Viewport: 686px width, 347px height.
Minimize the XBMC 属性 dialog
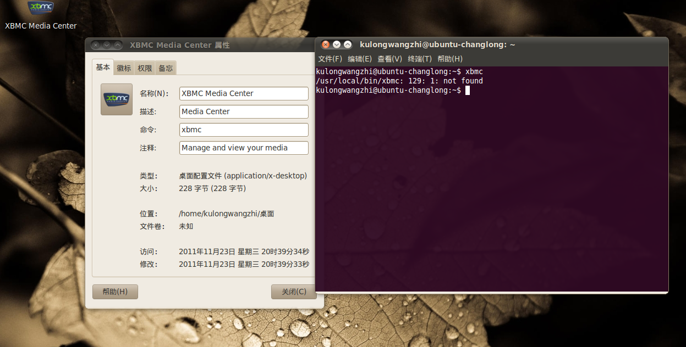point(107,45)
